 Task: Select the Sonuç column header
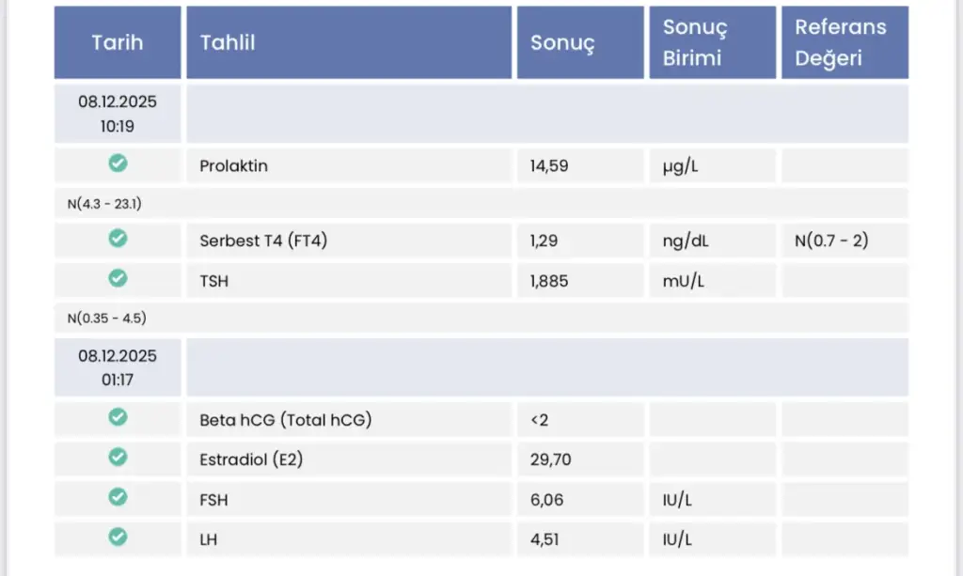[562, 42]
